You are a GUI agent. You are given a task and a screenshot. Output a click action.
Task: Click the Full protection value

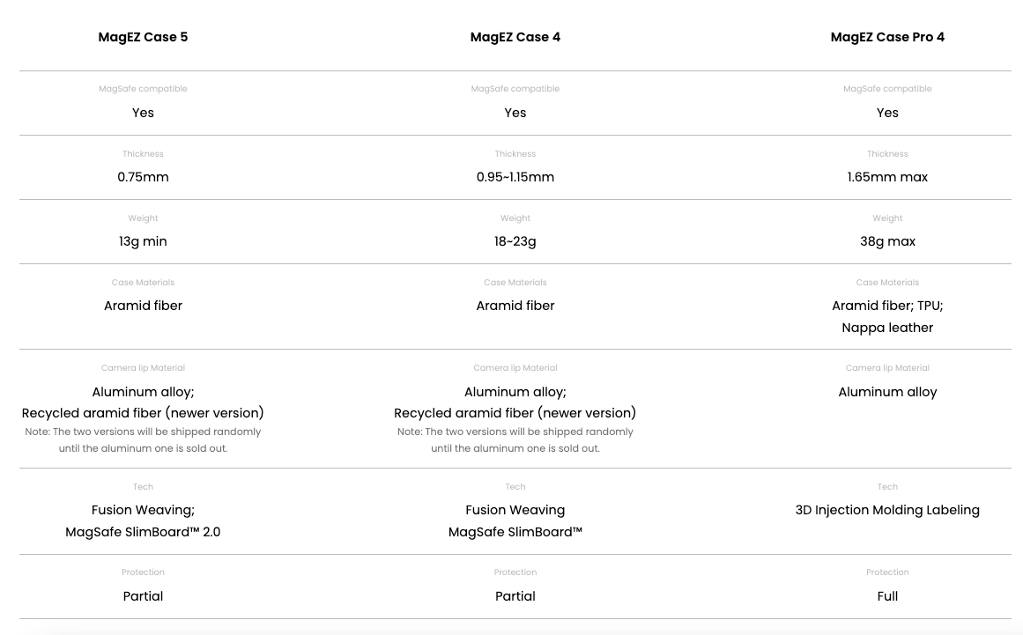[x=887, y=596]
